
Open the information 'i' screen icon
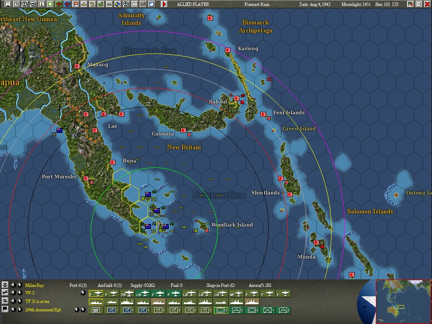[42, 4]
